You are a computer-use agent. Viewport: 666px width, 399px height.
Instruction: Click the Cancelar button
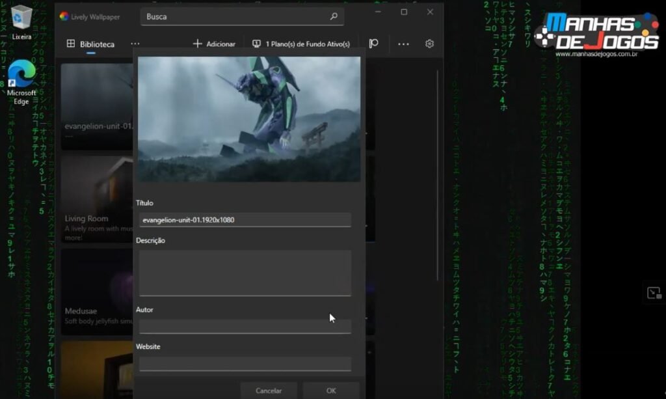coord(269,391)
